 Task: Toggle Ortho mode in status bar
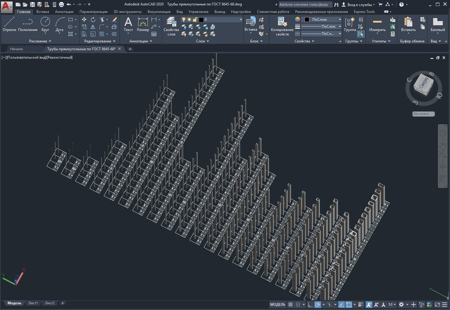(310, 305)
